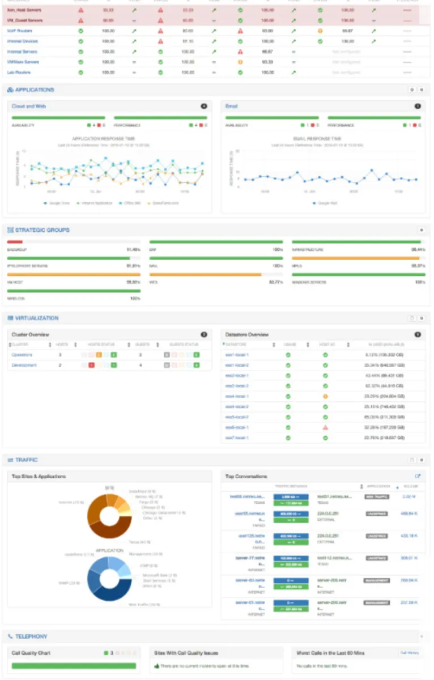
Task: Sort Top Conversations by the Volume column
Action: 412,486
